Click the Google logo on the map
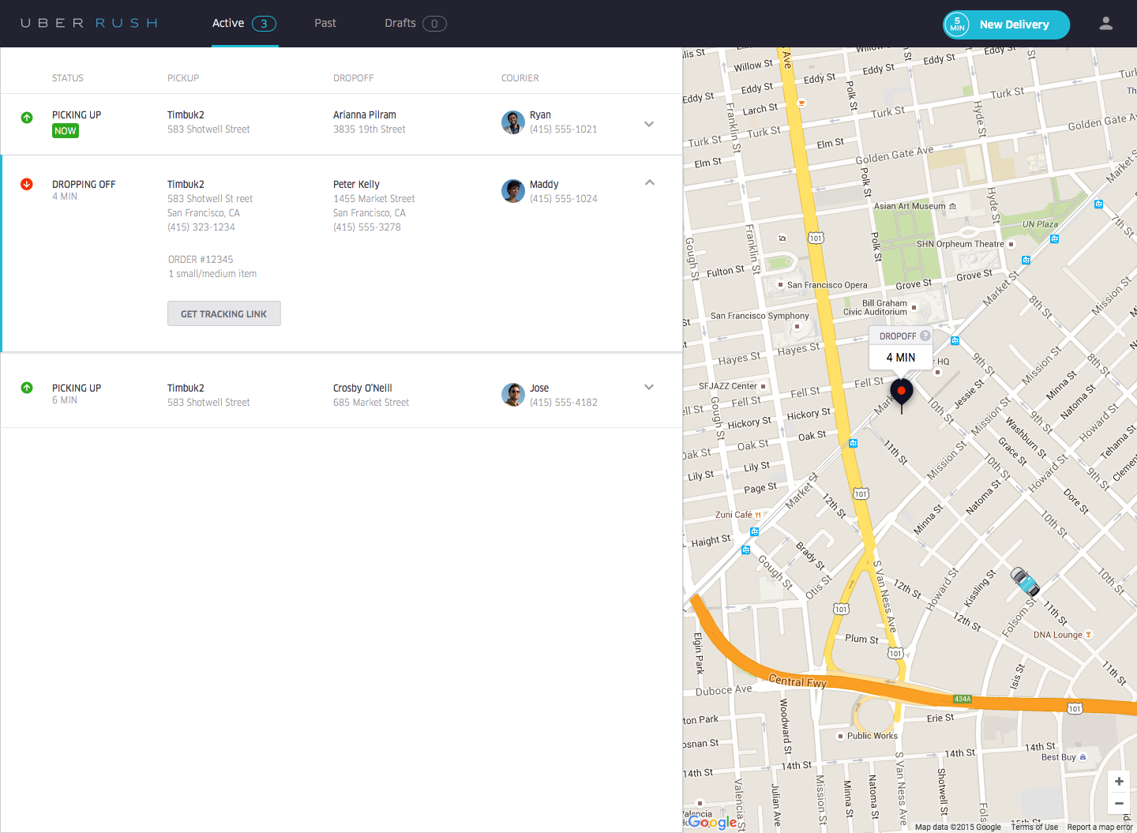This screenshot has height=833, width=1137. coord(712,822)
